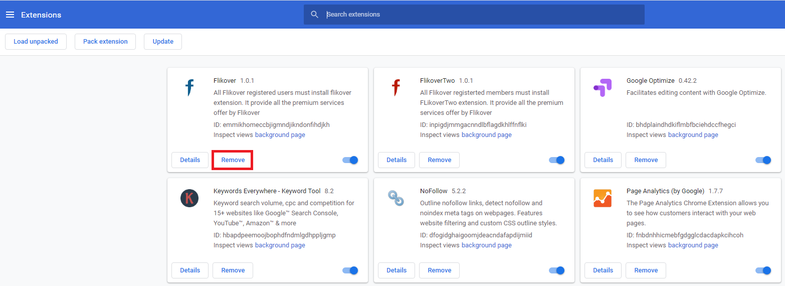This screenshot has height=286, width=785.
Task: Click FlikoverTwo ID inpigdjmmgacnndlbflagdkhlffnflki
Action: coord(473,125)
